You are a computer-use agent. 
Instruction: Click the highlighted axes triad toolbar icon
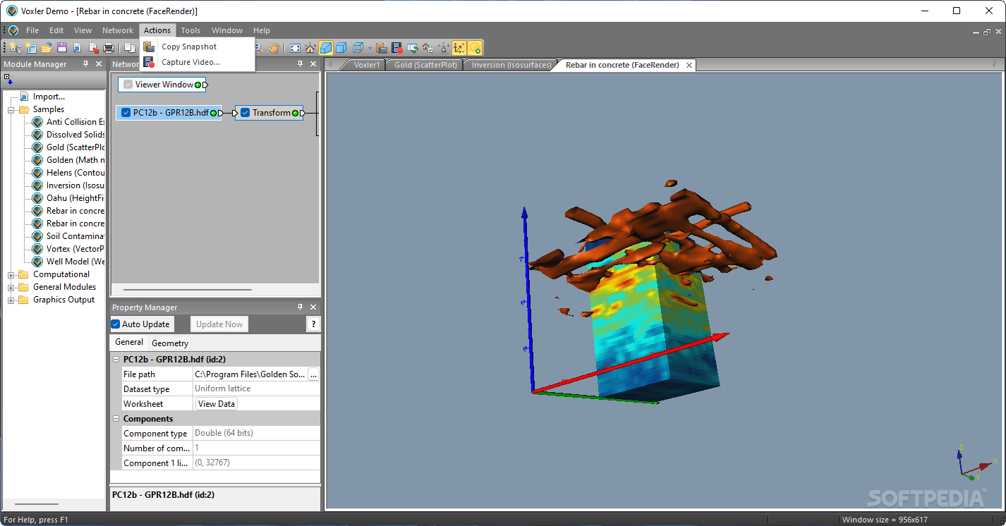459,48
